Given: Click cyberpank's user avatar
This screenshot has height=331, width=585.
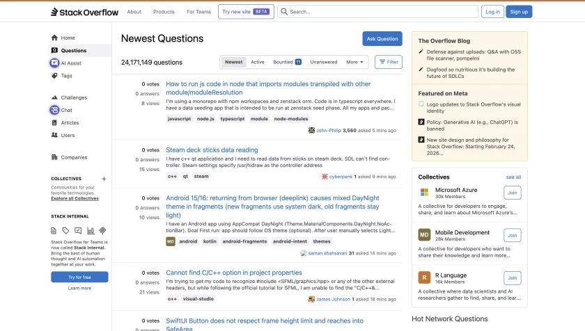Looking at the screenshot, I should [x=325, y=177].
